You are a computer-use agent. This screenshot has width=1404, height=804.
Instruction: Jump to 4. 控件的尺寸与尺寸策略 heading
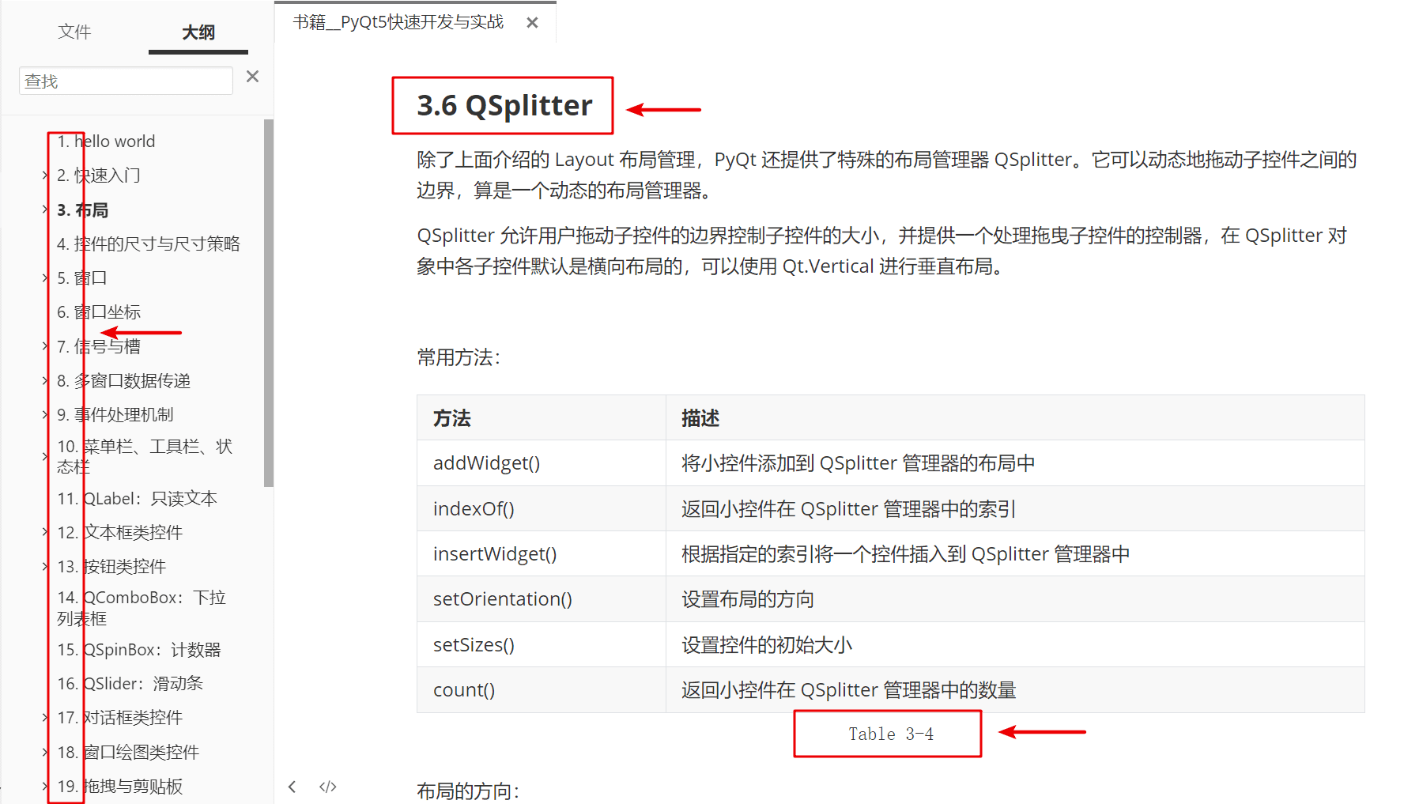149,243
